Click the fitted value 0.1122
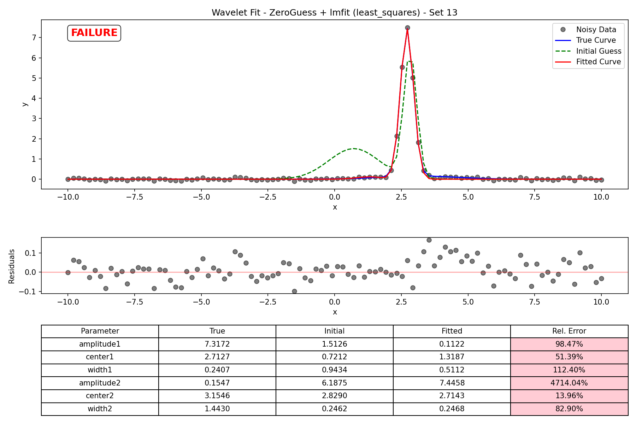636x424 pixels. [x=452, y=344]
